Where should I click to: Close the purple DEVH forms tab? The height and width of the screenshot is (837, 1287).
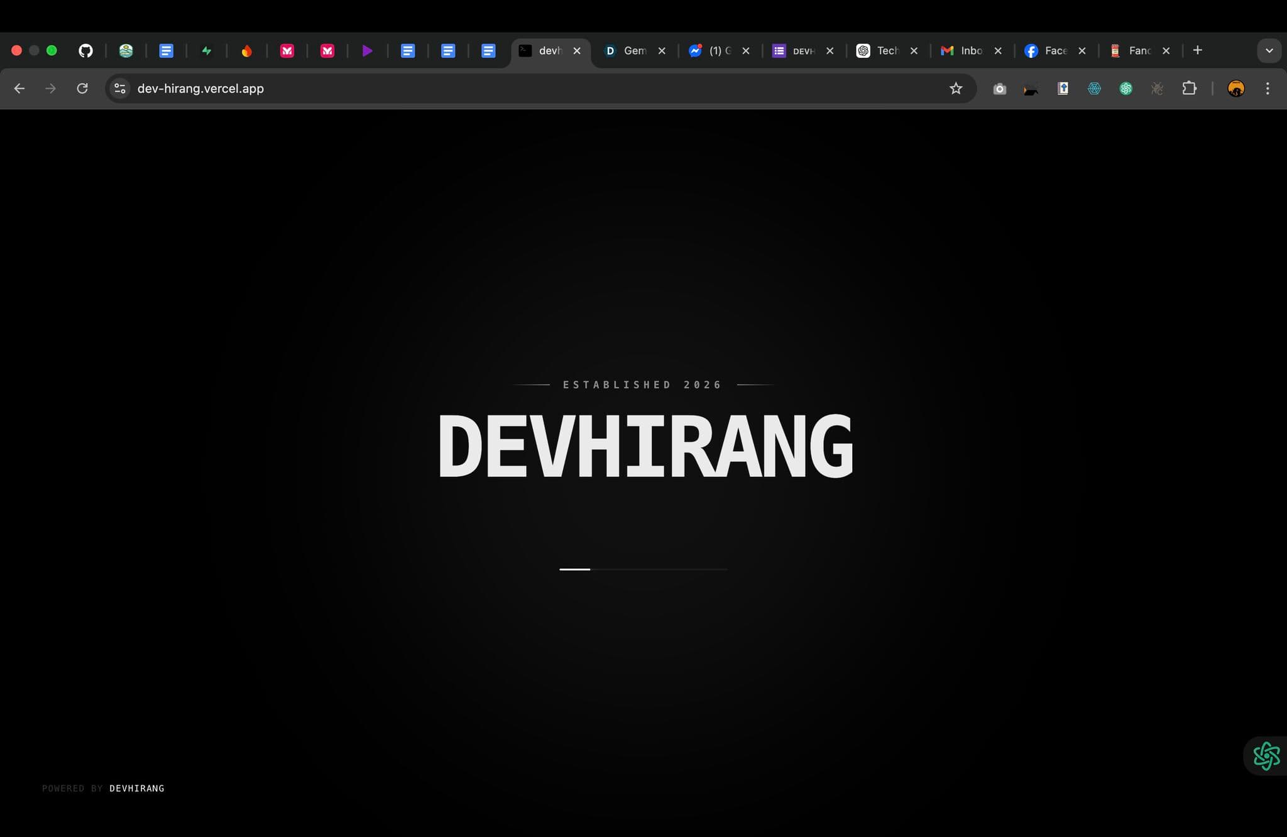(830, 51)
